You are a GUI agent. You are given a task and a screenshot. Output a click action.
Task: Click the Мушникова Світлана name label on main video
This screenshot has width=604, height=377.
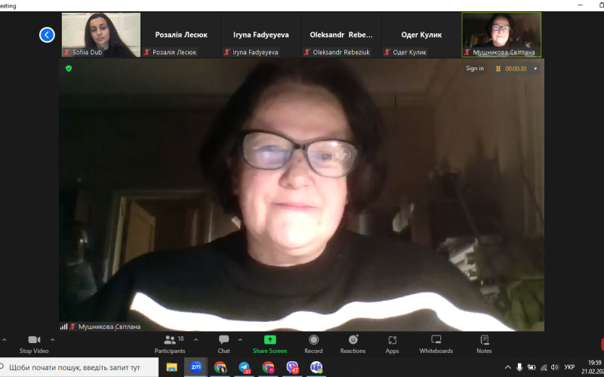(109, 327)
